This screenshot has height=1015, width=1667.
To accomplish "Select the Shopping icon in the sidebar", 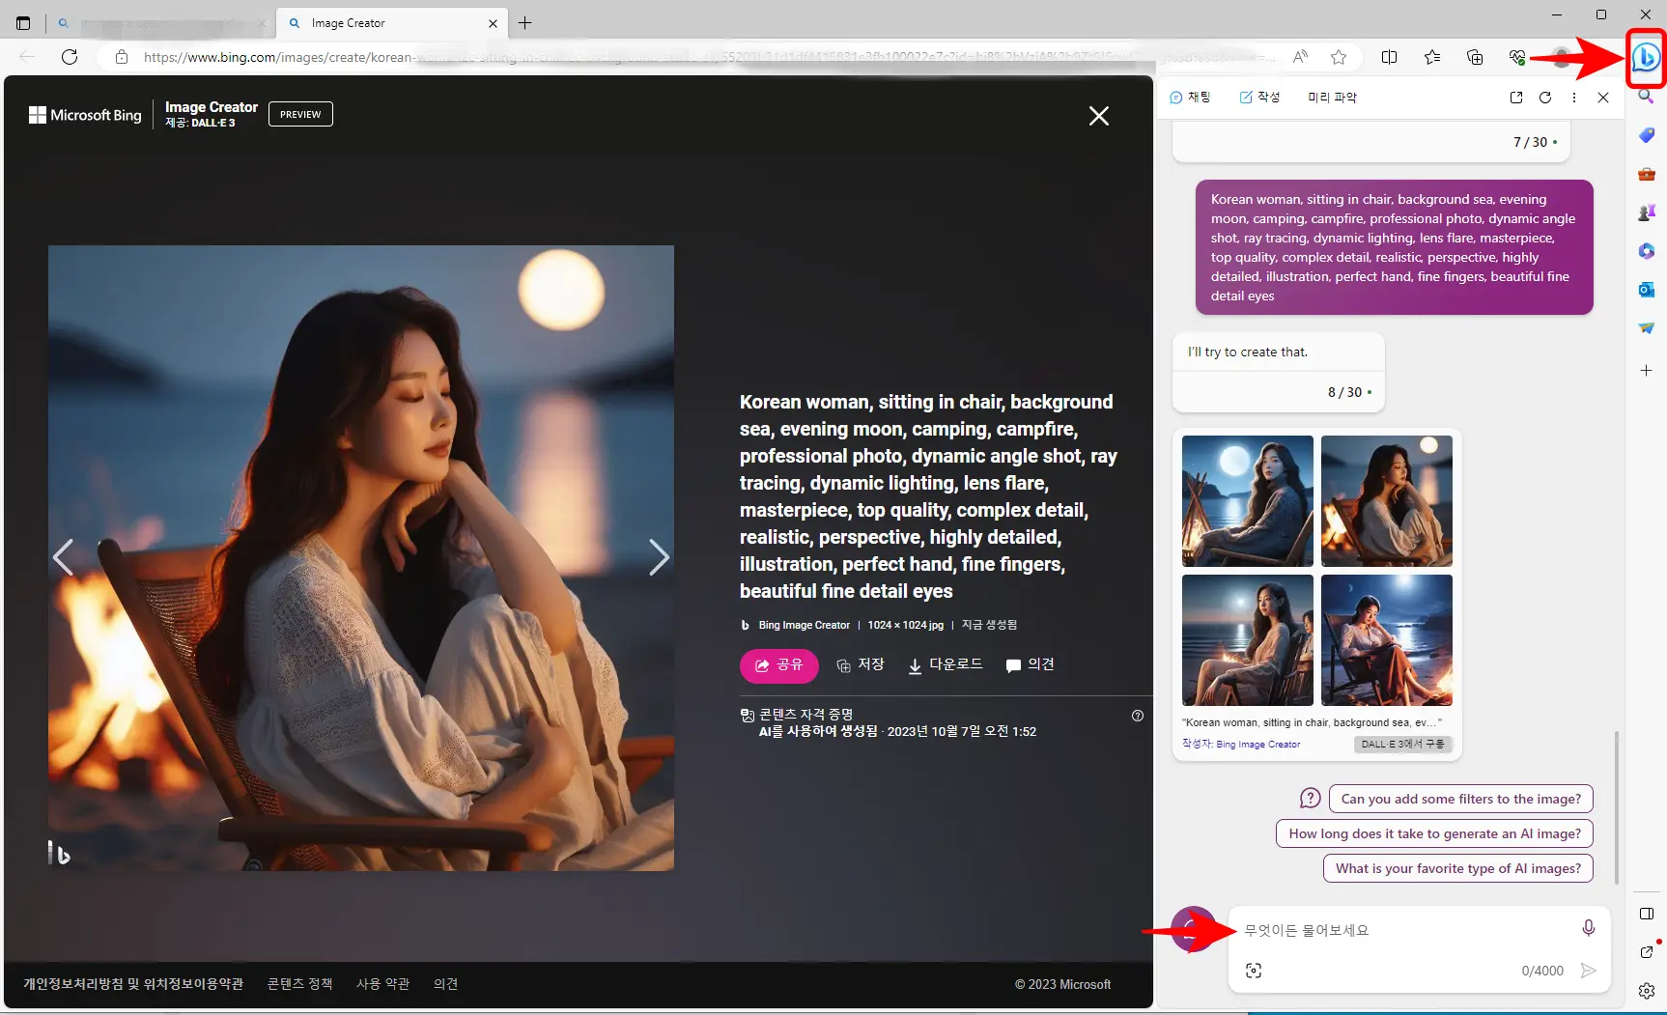I will tap(1647, 135).
